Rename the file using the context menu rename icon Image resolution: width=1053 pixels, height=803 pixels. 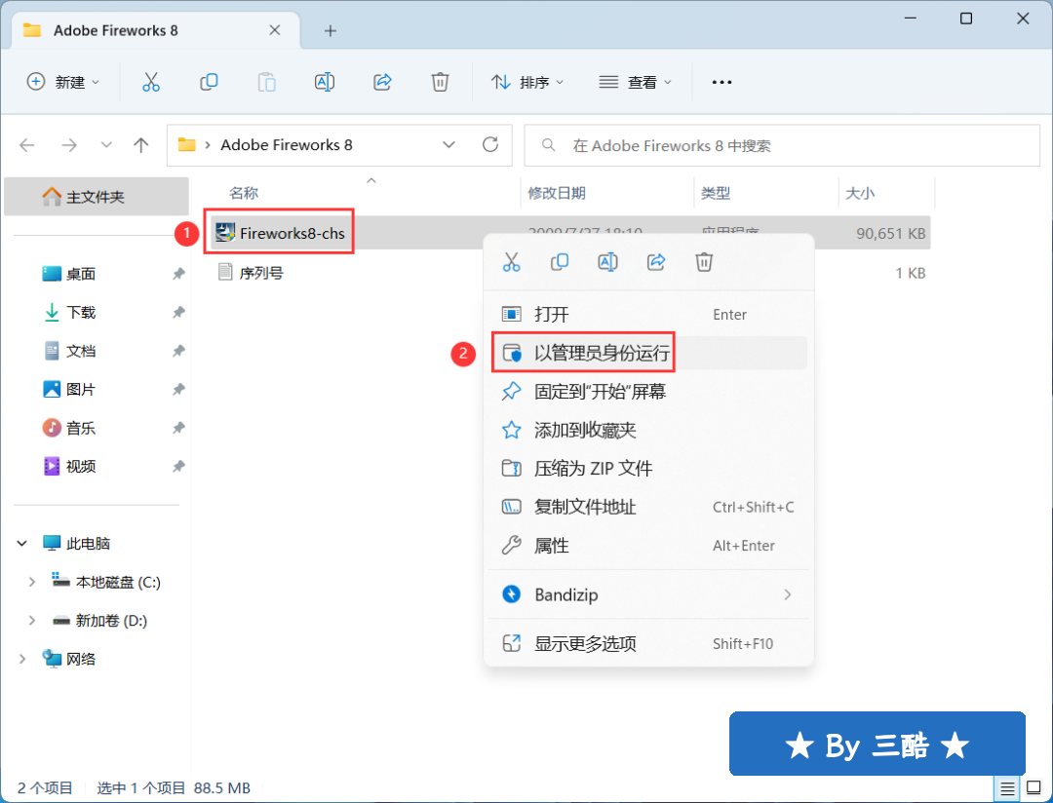[607, 262]
